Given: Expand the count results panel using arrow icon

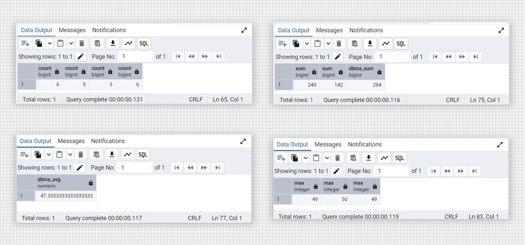Looking at the screenshot, I should 244,30.
